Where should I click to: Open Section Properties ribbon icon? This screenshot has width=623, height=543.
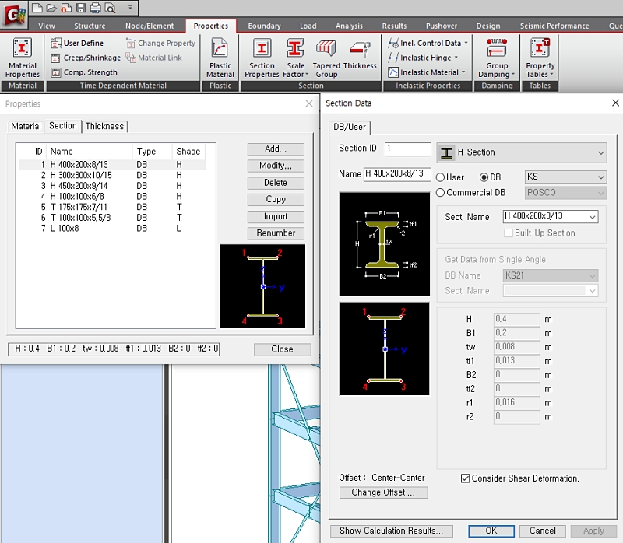point(262,58)
